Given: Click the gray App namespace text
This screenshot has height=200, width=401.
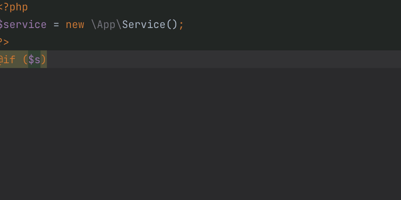Looking at the screenshot, I should tap(106, 25).
